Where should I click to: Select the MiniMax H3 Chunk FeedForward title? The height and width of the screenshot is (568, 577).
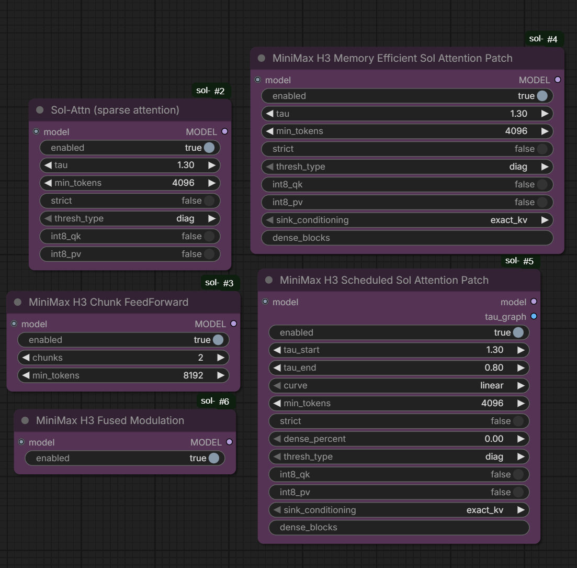coord(109,302)
